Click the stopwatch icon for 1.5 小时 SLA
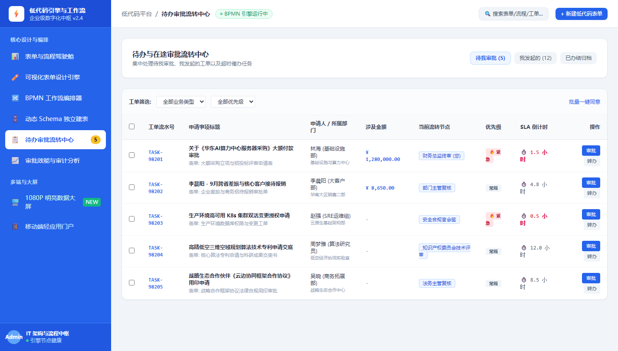Screen dimensions: 618x351 click(523, 152)
